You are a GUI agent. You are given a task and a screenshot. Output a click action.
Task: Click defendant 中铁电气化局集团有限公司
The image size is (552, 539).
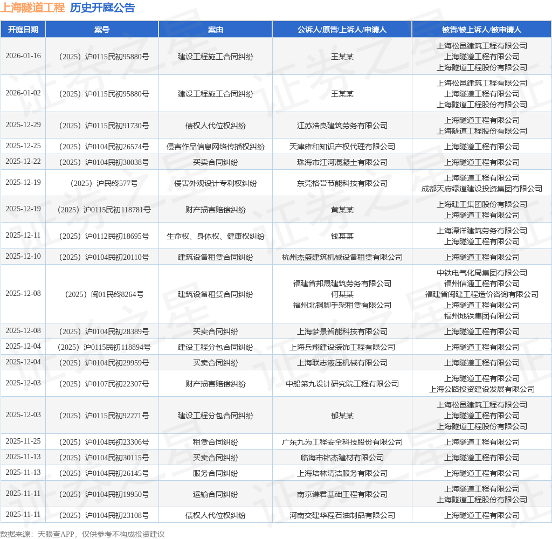(481, 273)
